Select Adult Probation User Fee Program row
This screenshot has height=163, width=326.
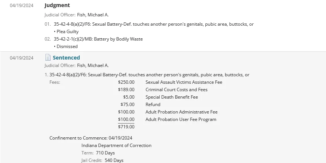click(167, 119)
